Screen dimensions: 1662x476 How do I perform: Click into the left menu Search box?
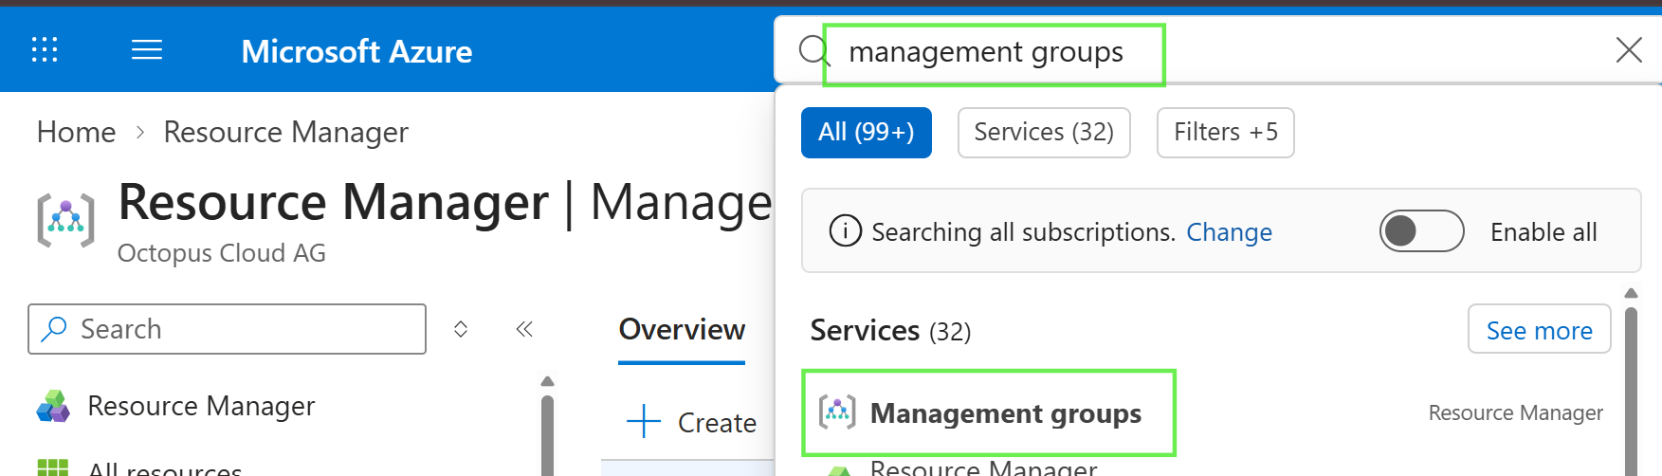click(x=228, y=329)
